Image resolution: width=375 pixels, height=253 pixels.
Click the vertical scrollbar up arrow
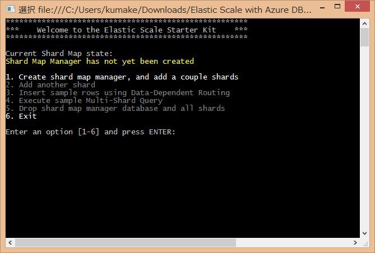tap(364, 24)
